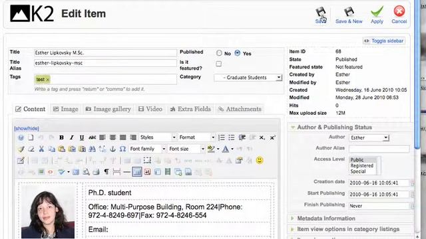The image size is (426, 239).
Task: Insert special character Omega
Action: pos(122,149)
